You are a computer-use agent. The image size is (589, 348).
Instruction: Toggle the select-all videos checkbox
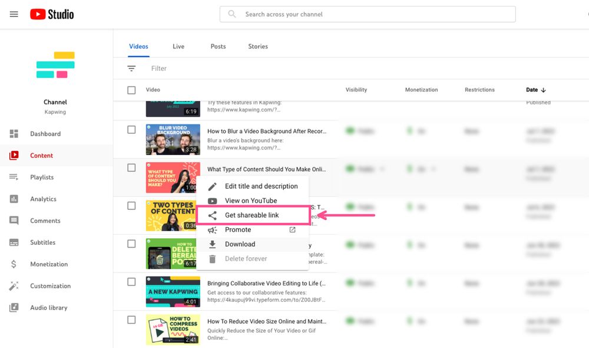pos(131,90)
